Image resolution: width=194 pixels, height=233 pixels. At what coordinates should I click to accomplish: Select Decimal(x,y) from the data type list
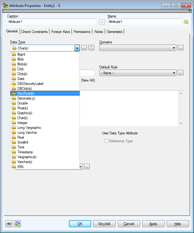tap(26, 98)
